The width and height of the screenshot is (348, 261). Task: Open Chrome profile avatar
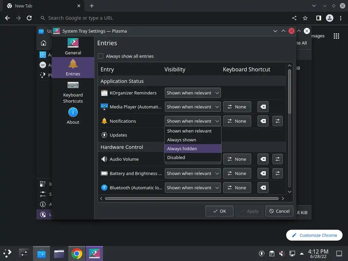pyautogui.click(x=330, y=18)
